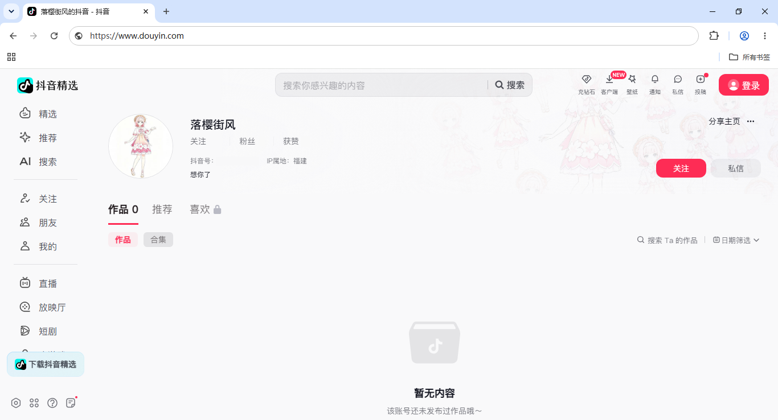Click the Douyin logo in header

tap(47, 85)
